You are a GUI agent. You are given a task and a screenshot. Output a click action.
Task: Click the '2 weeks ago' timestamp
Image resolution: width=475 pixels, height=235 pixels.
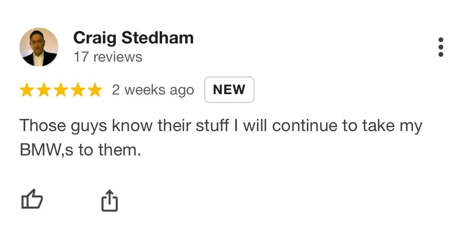click(153, 90)
